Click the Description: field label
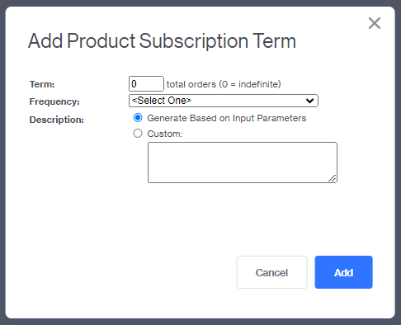The image size is (401, 325). click(57, 120)
